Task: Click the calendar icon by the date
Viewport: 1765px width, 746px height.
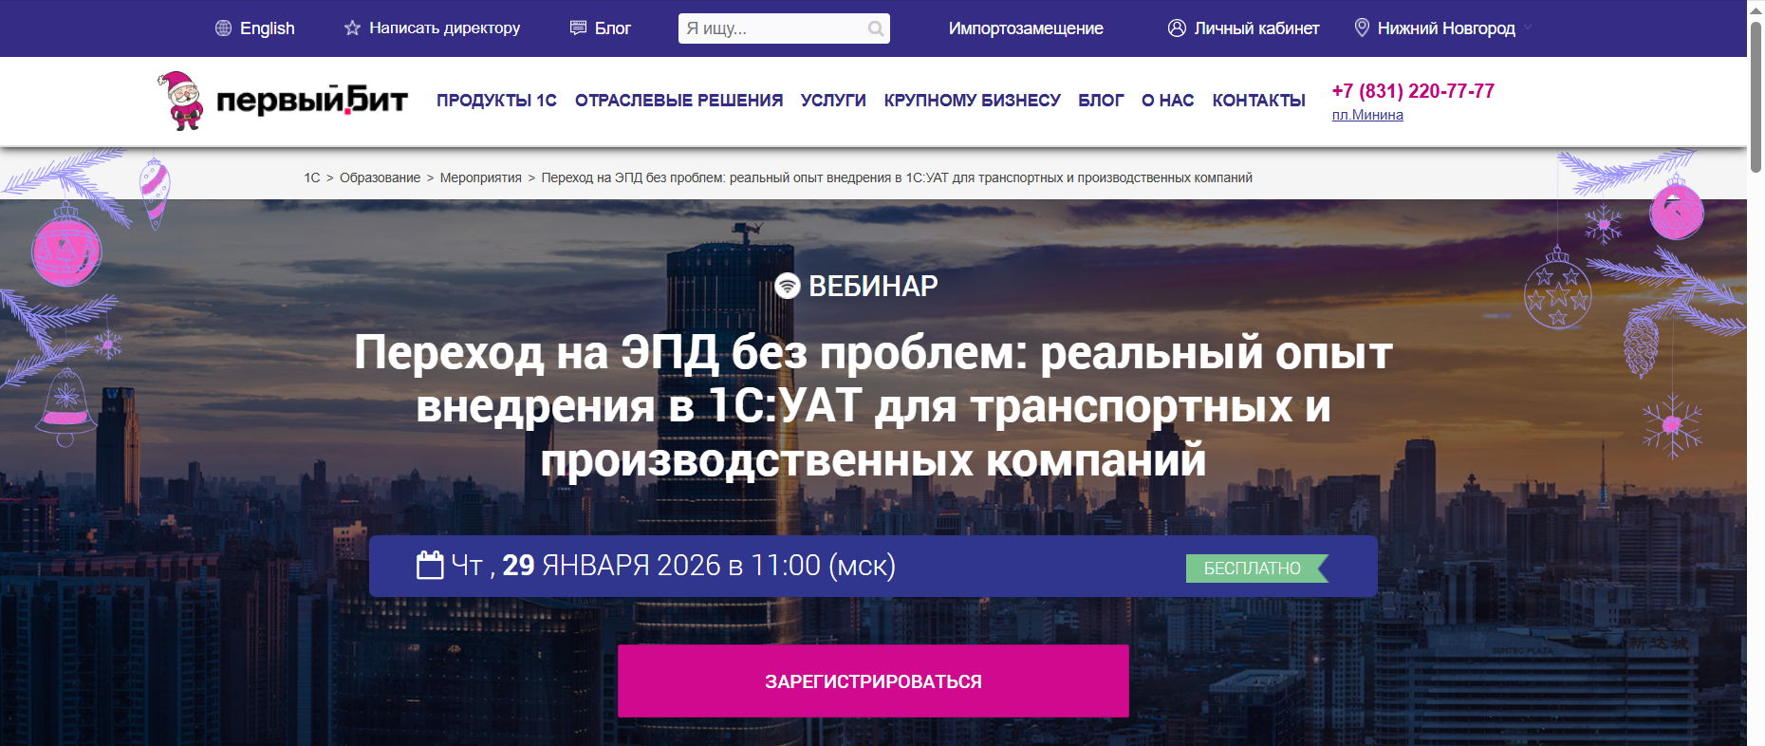Action: tap(430, 565)
